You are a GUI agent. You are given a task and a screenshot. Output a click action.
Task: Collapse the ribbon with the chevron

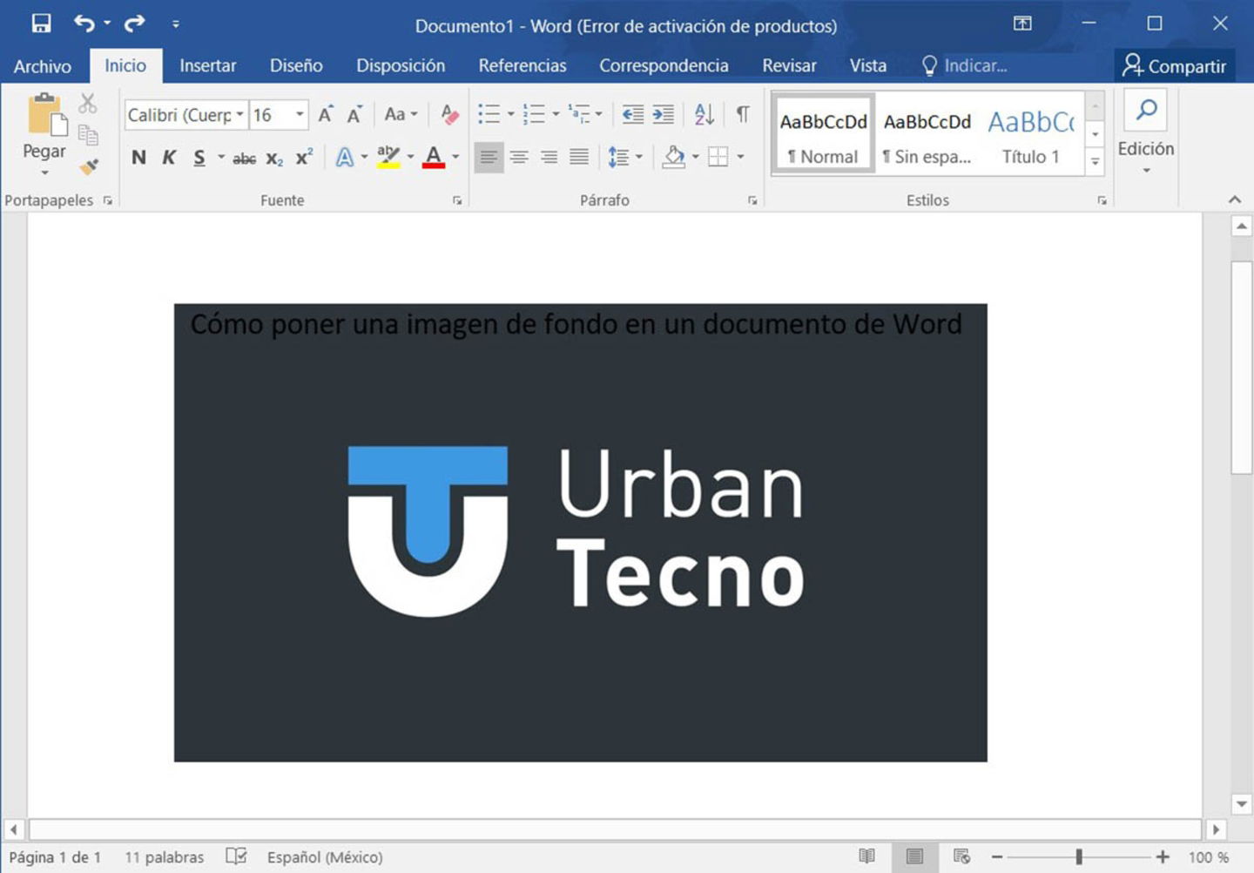(x=1235, y=200)
